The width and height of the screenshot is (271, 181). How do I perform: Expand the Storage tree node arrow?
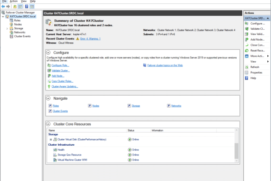(x=7, y=29)
